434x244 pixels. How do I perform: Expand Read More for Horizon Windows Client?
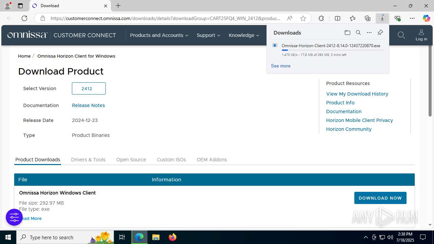pos(31,218)
